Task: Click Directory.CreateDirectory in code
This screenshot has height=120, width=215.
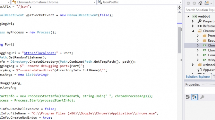Action: coord(35,62)
